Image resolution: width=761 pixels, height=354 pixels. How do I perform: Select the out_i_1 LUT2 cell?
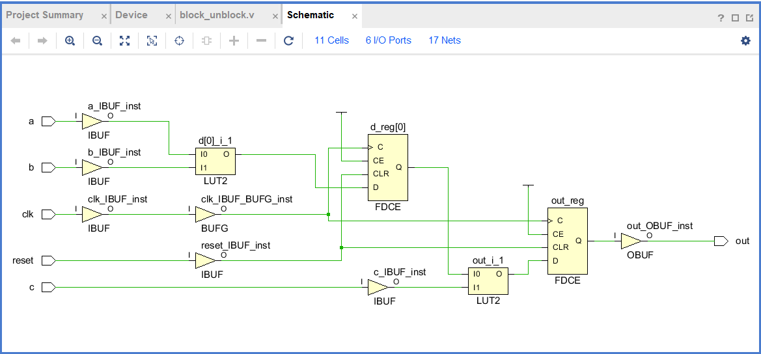tap(488, 281)
